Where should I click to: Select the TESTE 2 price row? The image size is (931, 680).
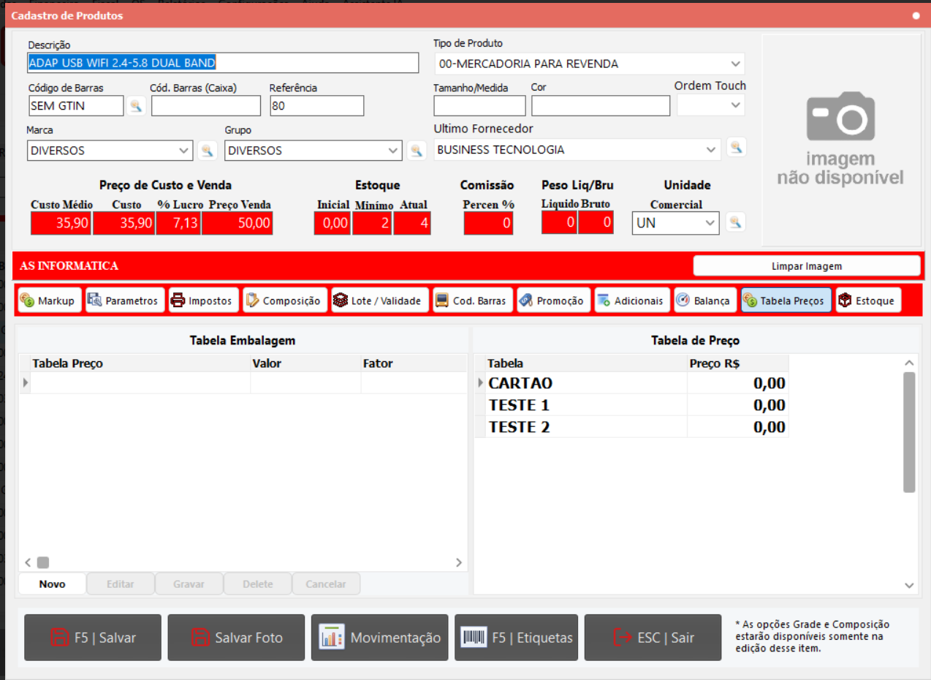click(x=632, y=427)
